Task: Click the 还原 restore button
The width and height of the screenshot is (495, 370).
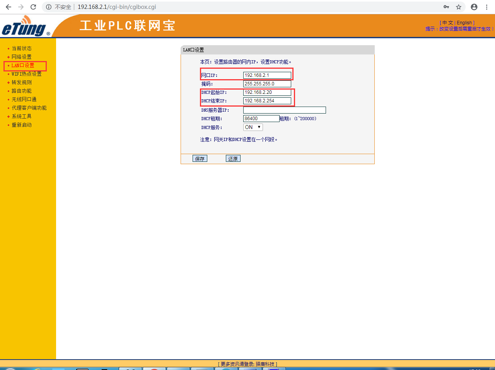Action: tap(233, 158)
